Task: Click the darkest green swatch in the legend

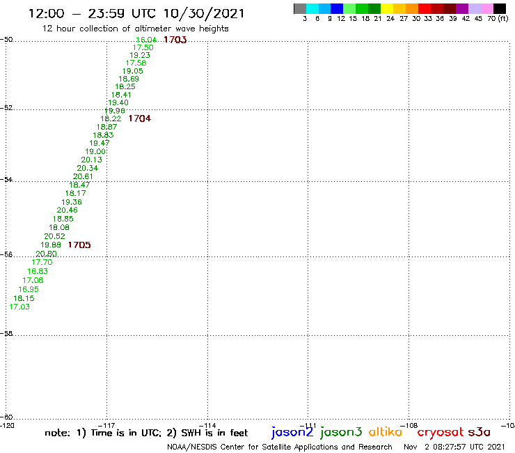Action: pos(374,8)
